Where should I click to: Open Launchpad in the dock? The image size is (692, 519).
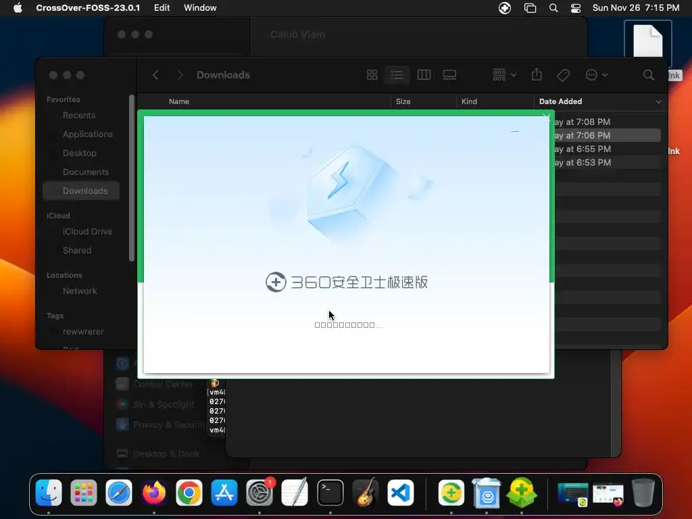[x=83, y=493]
